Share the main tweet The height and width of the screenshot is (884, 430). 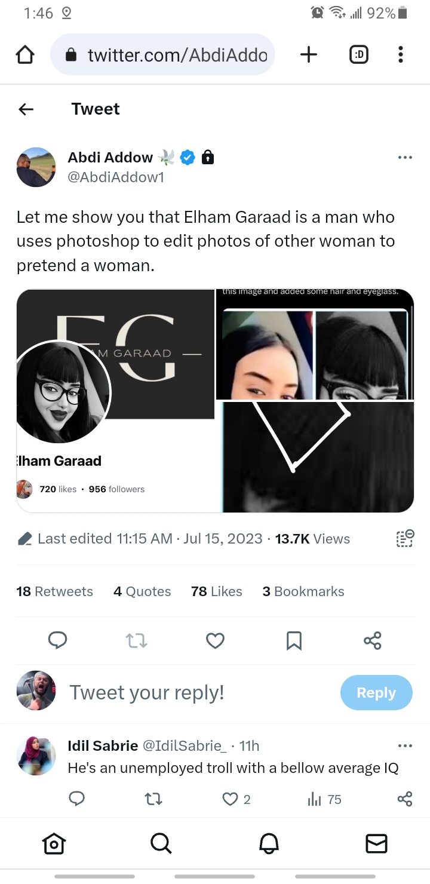[372, 641]
